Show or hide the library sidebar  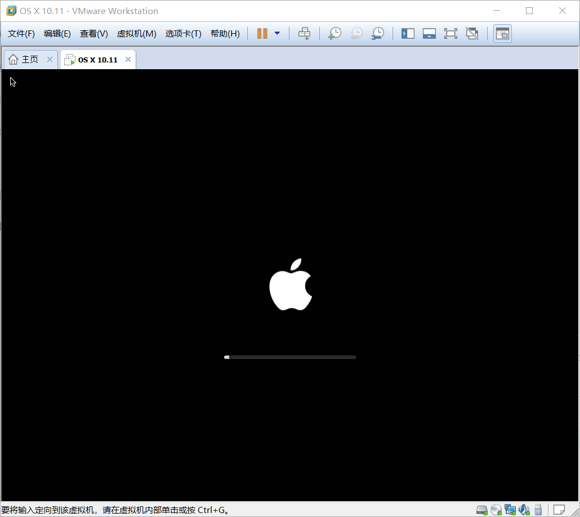point(408,34)
